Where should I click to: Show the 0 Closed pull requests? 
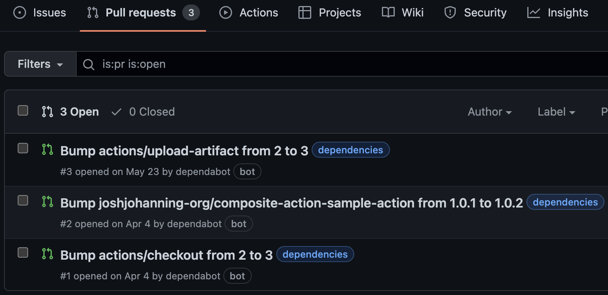pyautogui.click(x=151, y=112)
